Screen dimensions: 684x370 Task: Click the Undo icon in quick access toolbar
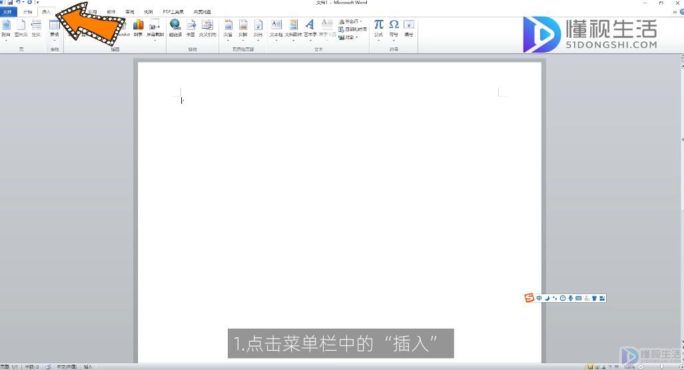(19, 3)
